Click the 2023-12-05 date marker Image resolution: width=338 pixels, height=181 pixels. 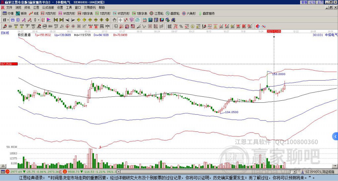click(274, 31)
